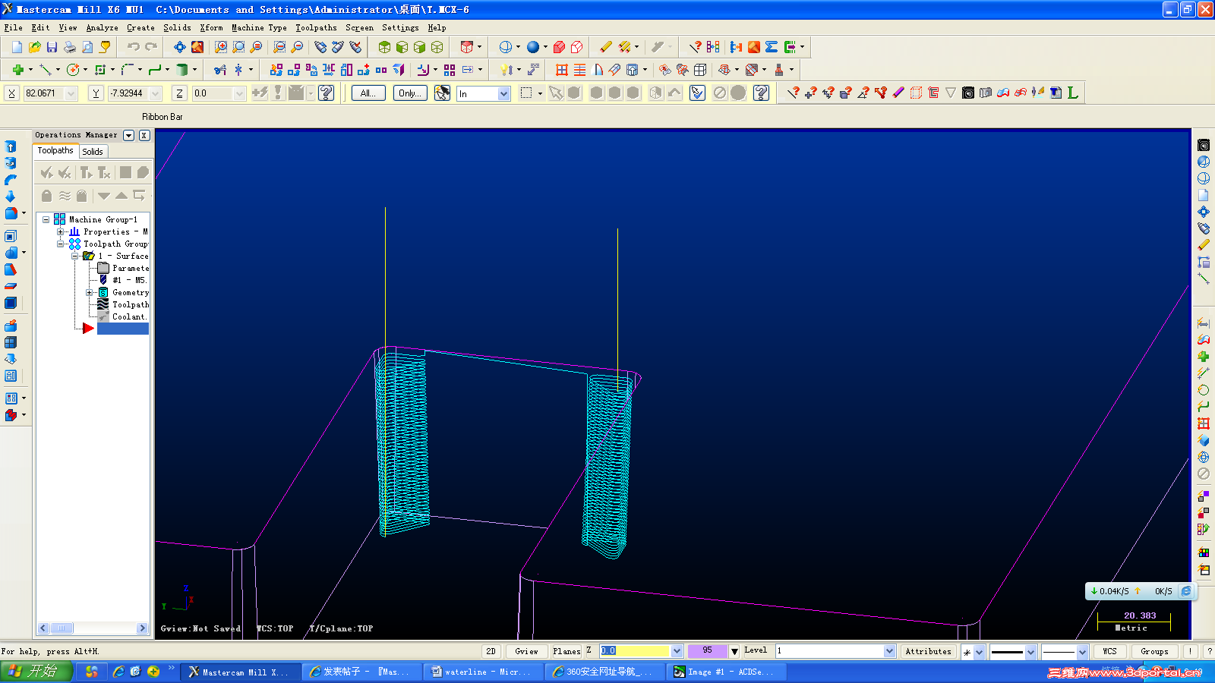This screenshot has height=683, width=1215.
Task: Expand the Geometry tree node
Action: pos(89,292)
